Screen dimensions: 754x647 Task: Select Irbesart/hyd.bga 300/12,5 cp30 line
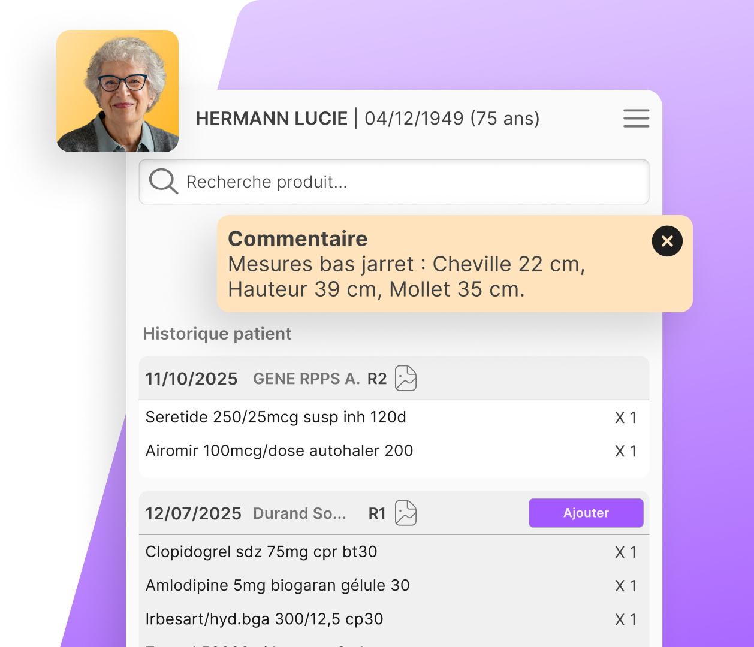pyautogui.click(x=264, y=619)
